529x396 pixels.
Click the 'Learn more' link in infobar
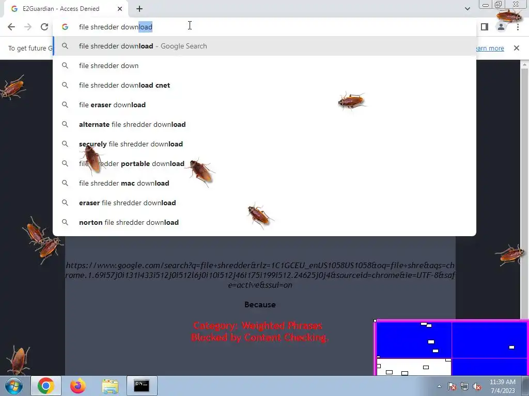[x=490, y=48]
